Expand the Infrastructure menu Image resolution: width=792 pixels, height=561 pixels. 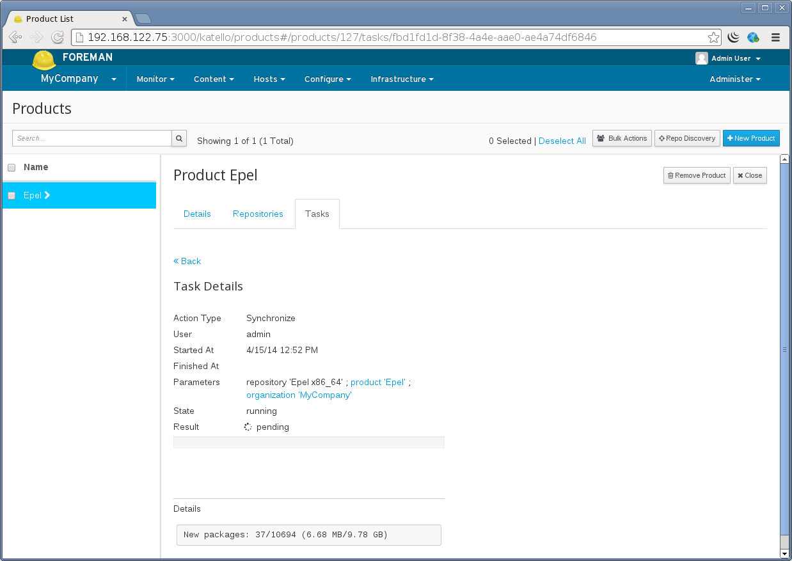coord(402,79)
